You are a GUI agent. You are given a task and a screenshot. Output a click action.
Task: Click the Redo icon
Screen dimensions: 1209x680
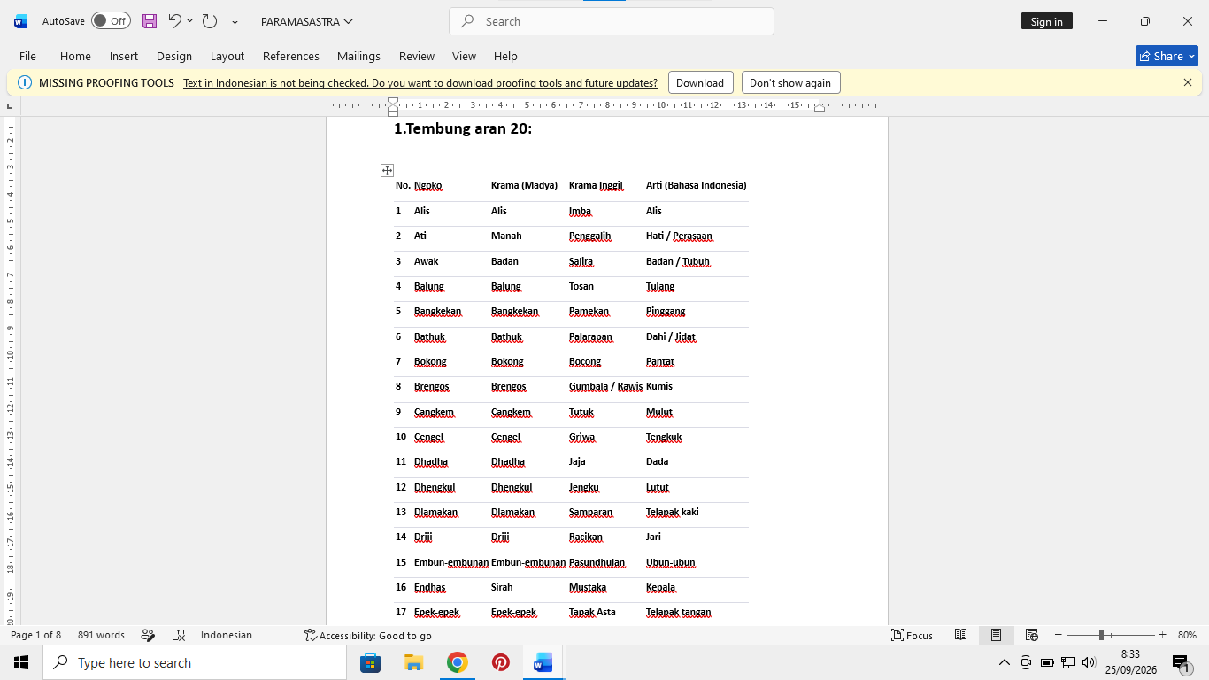point(210,21)
